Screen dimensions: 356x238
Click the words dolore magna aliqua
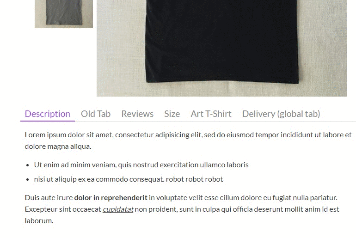pos(58,146)
